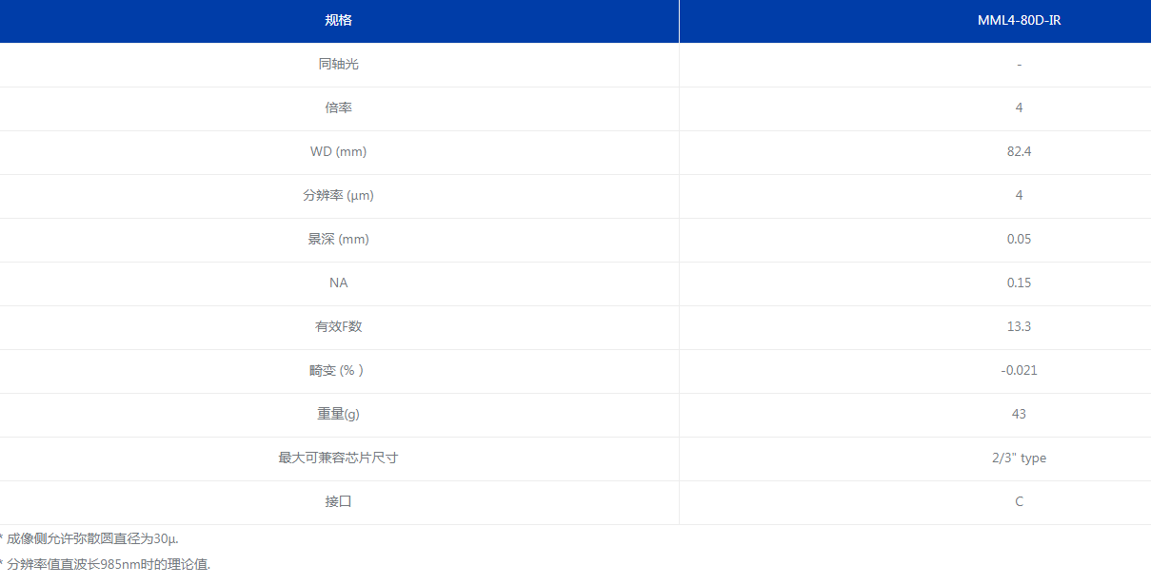The width and height of the screenshot is (1151, 585).
Task: Click the WD (mm) label
Action: click(338, 151)
